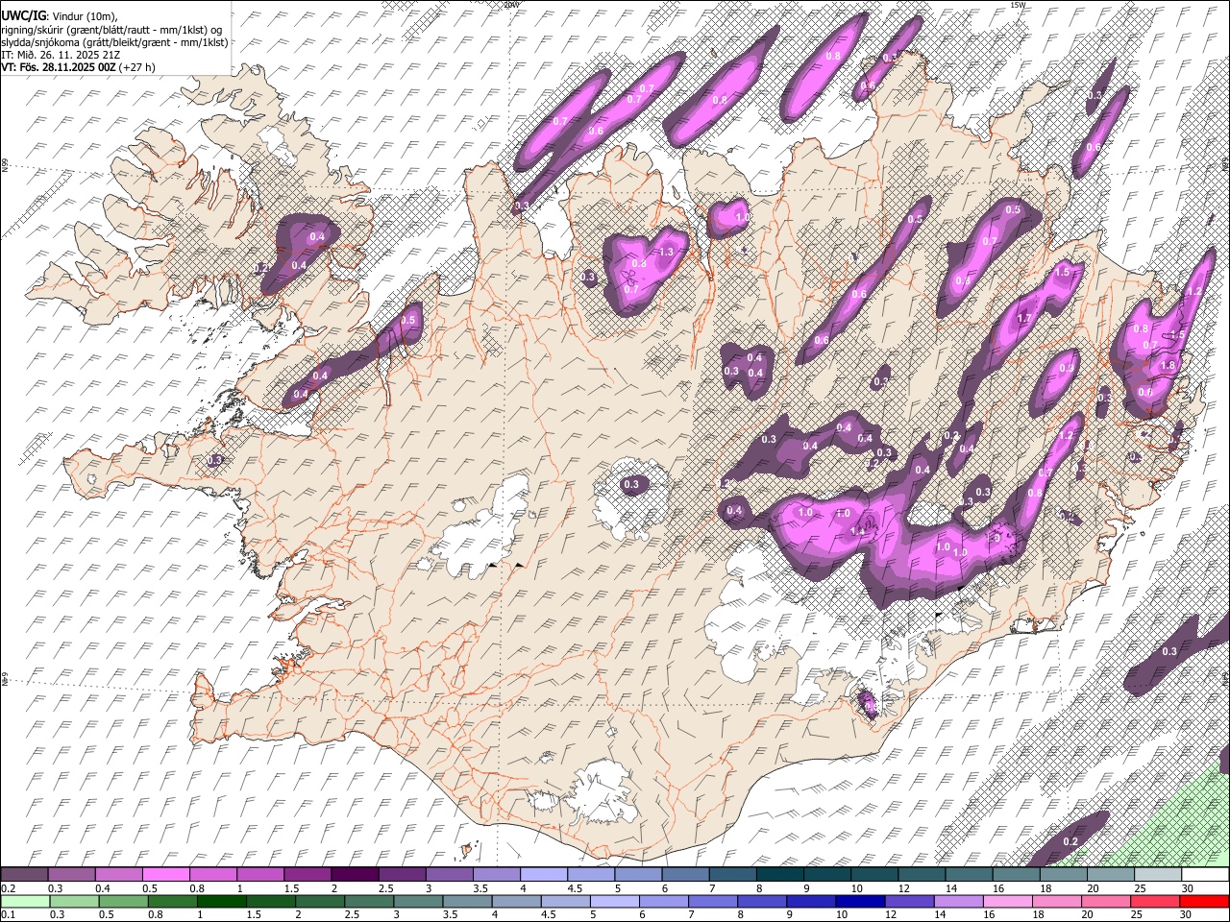This screenshot has width=1230, height=922.
Task: Select darkest purple snow swatch between 2 and 2.5
Action: point(355,874)
